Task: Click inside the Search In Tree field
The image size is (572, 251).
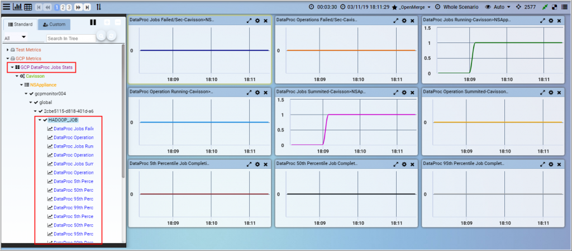Action: pos(71,39)
